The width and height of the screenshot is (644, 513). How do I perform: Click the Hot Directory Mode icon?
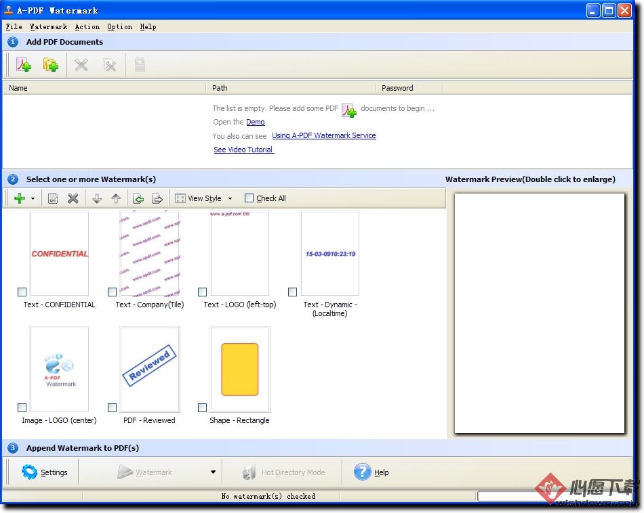[249, 472]
